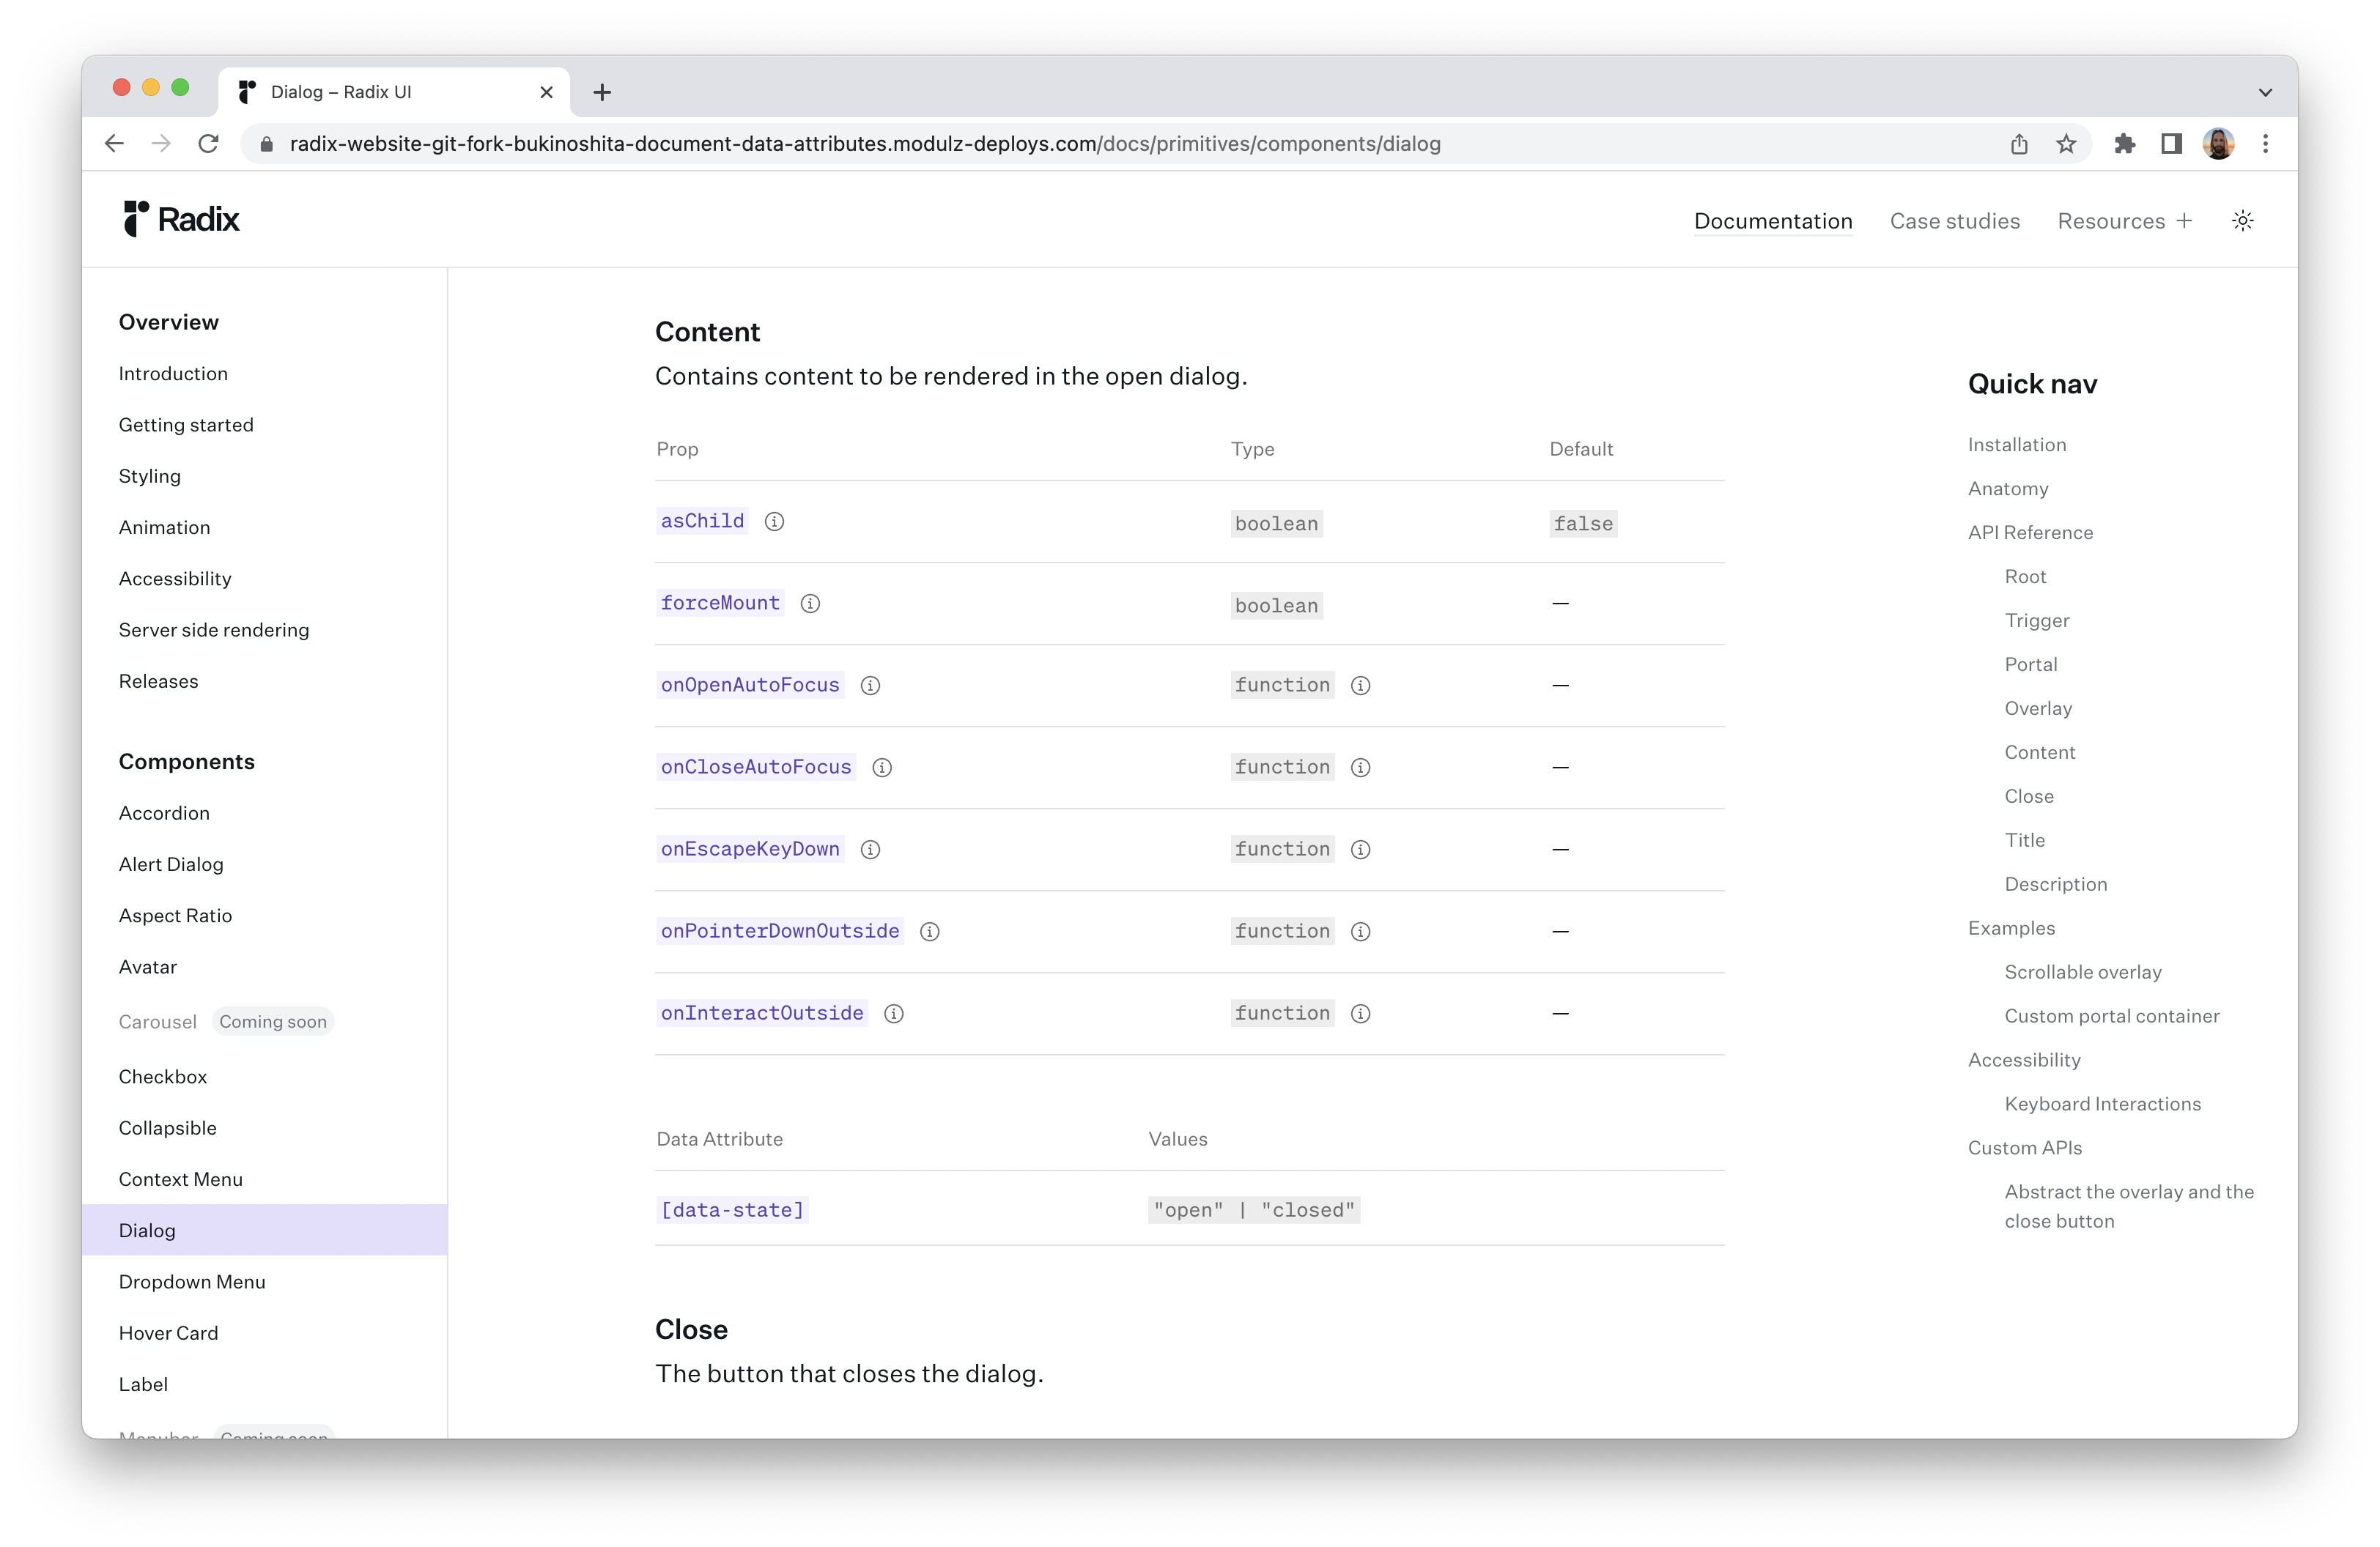Bookmark this page with star icon
This screenshot has height=1547, width=2380.
coord(2066,144)
